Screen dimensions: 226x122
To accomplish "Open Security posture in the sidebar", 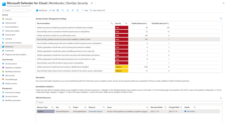I will point(11,64).
